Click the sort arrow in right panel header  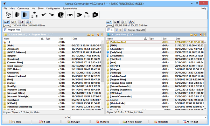coord(145,38)
